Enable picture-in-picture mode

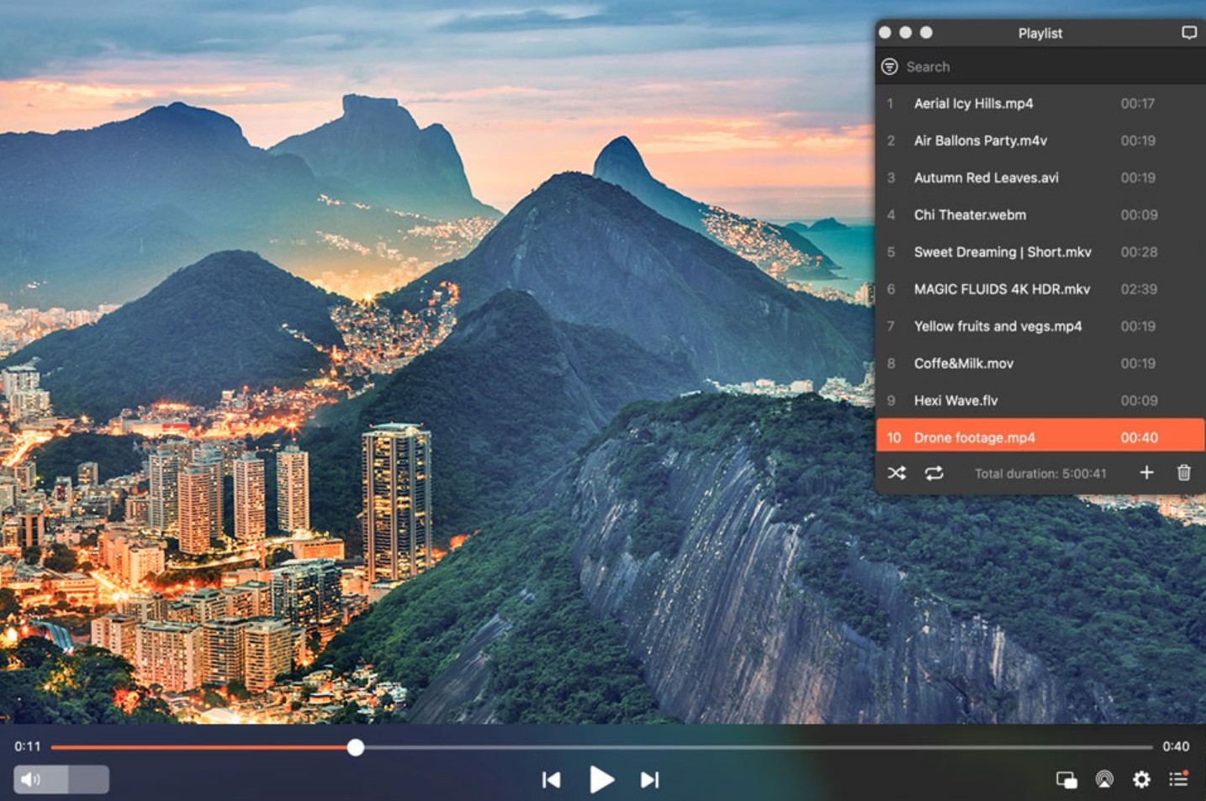click(x=1066, y=779)
